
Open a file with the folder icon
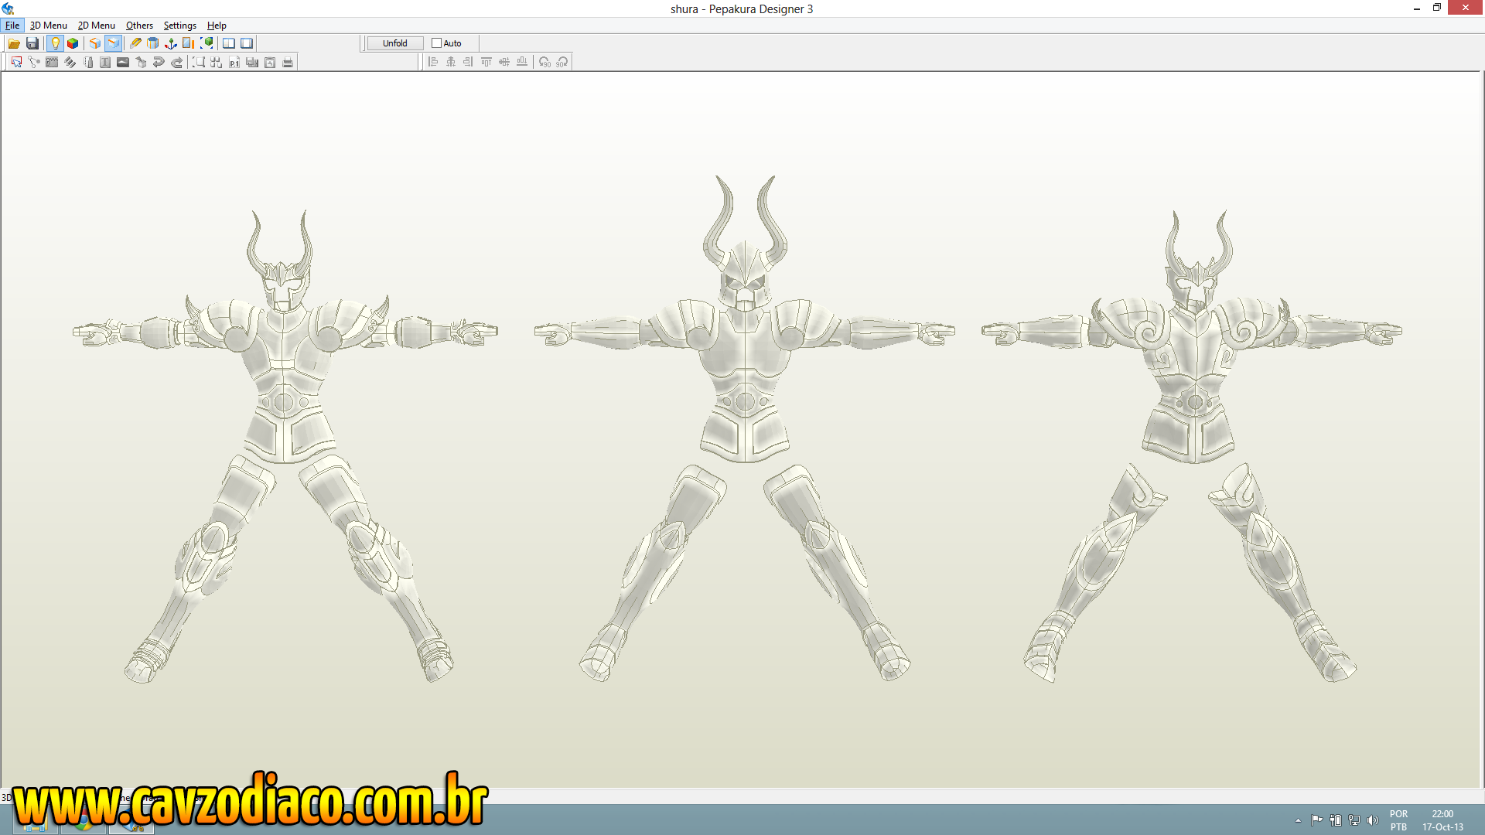(x=14, y=43)
